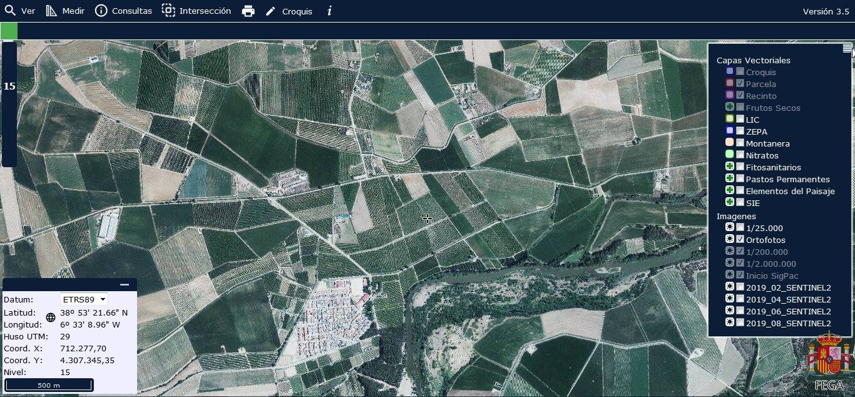The width and height of the screenshot is (855, 397).
Task: Click the Medir menu item
Action: (x=73, y=11)
